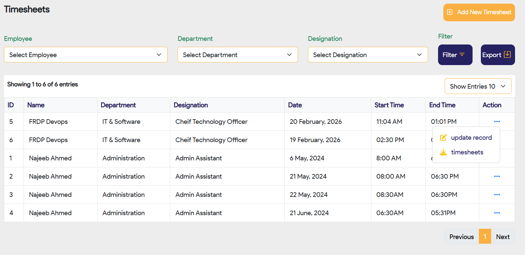Open the Select Employee dropdown

point(86,55)
